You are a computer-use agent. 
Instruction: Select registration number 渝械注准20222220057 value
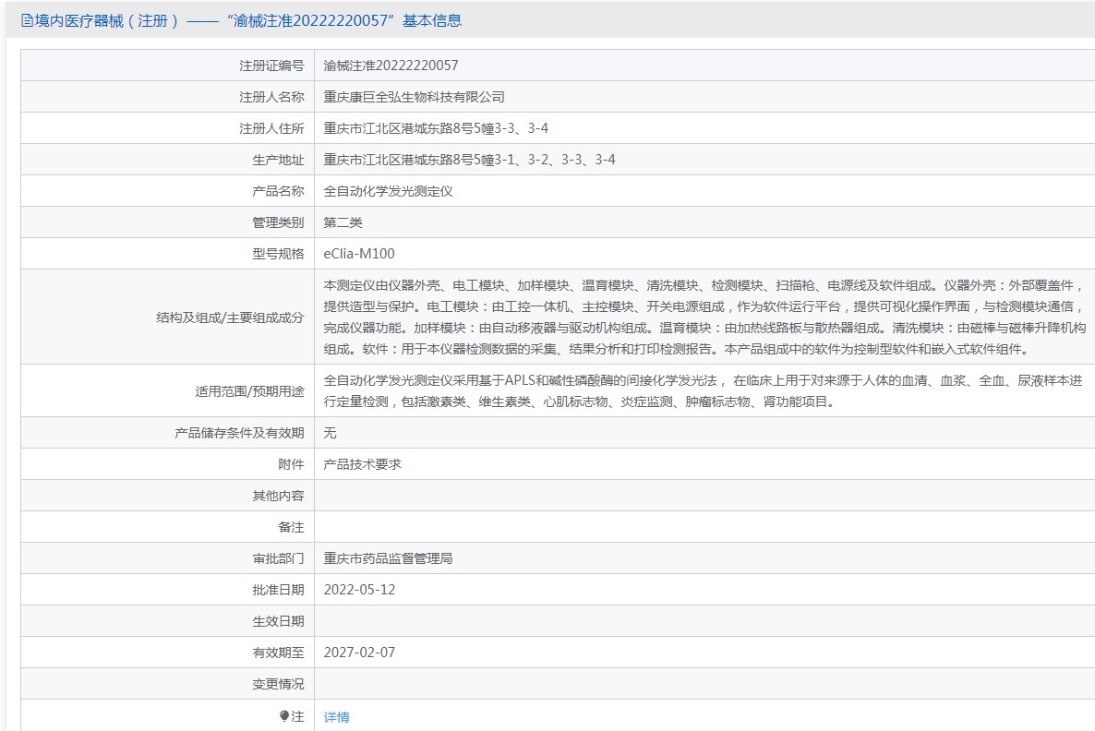[391, 66]
